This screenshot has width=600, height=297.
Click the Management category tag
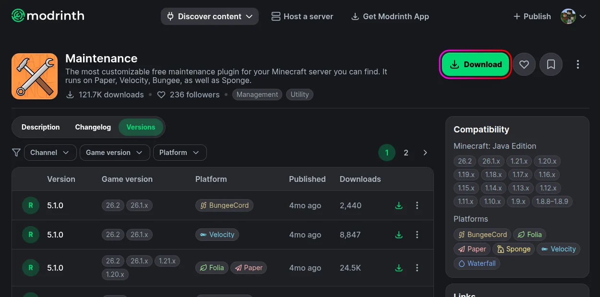click(257, 95)
